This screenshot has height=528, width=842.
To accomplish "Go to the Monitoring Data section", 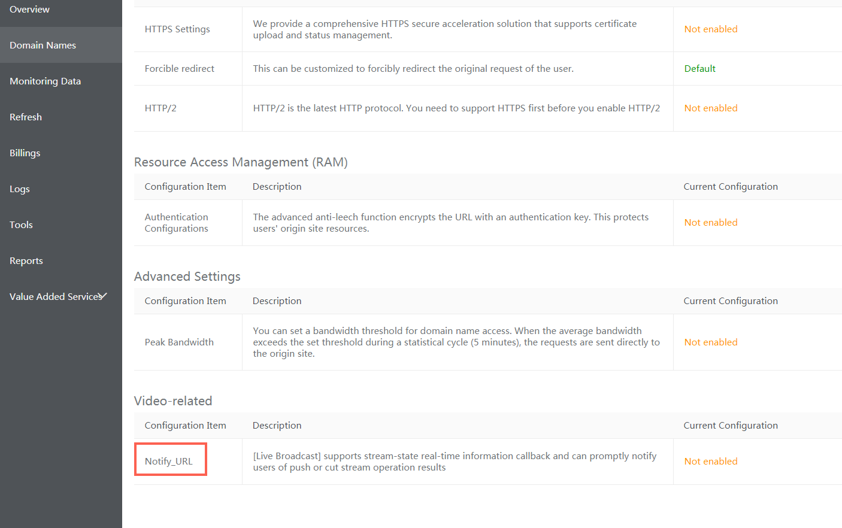I will 45,81.
